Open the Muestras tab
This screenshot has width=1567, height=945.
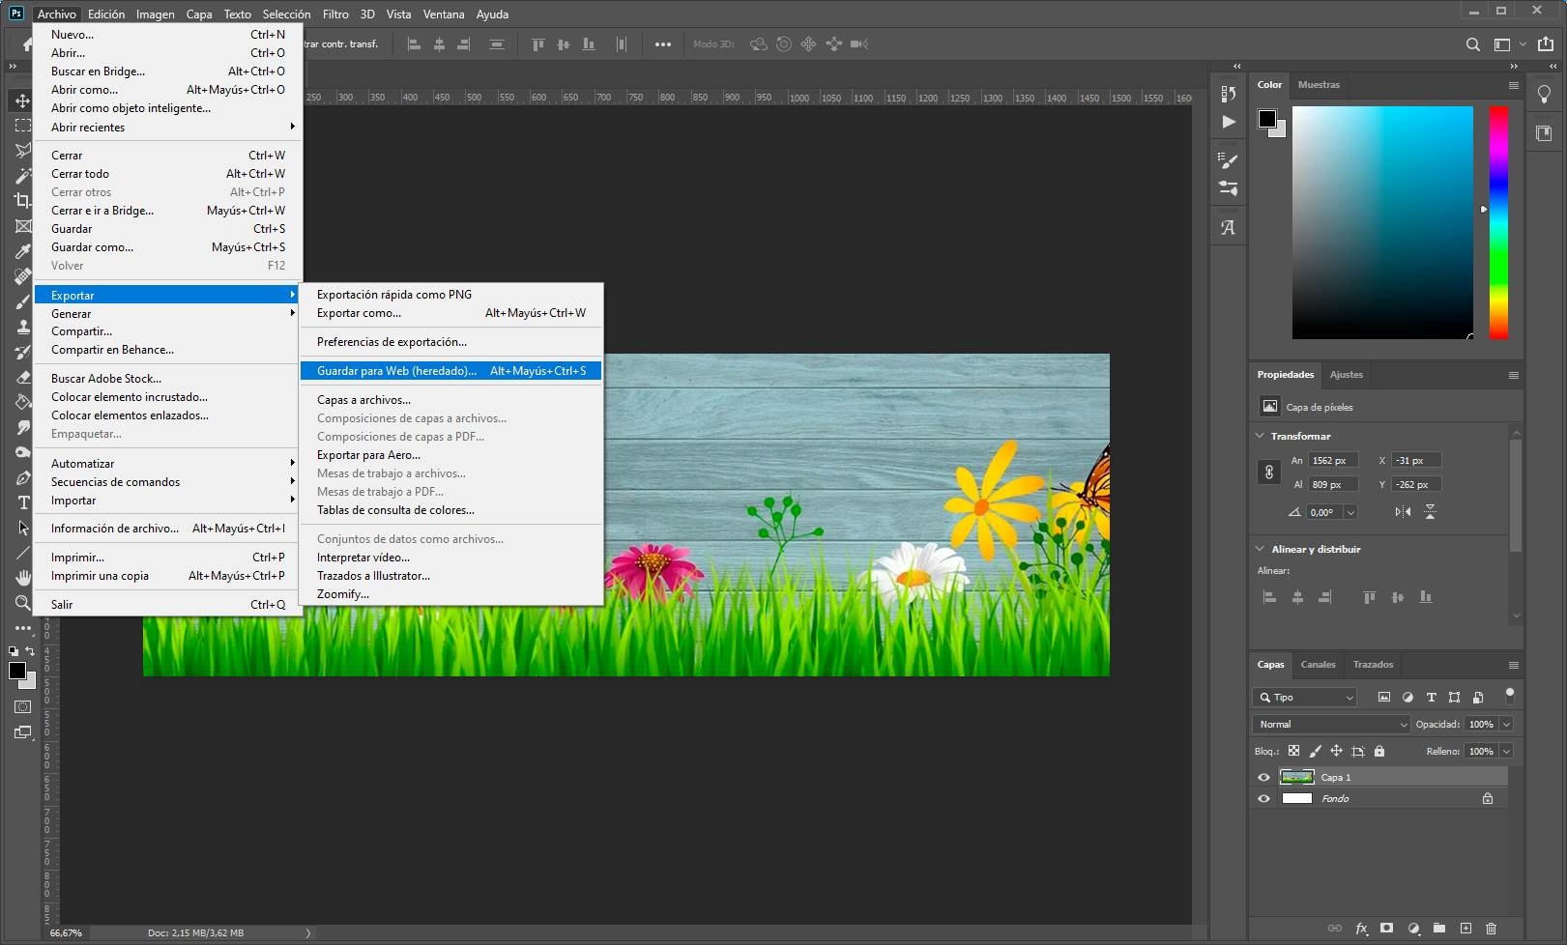pos(1319,85)
